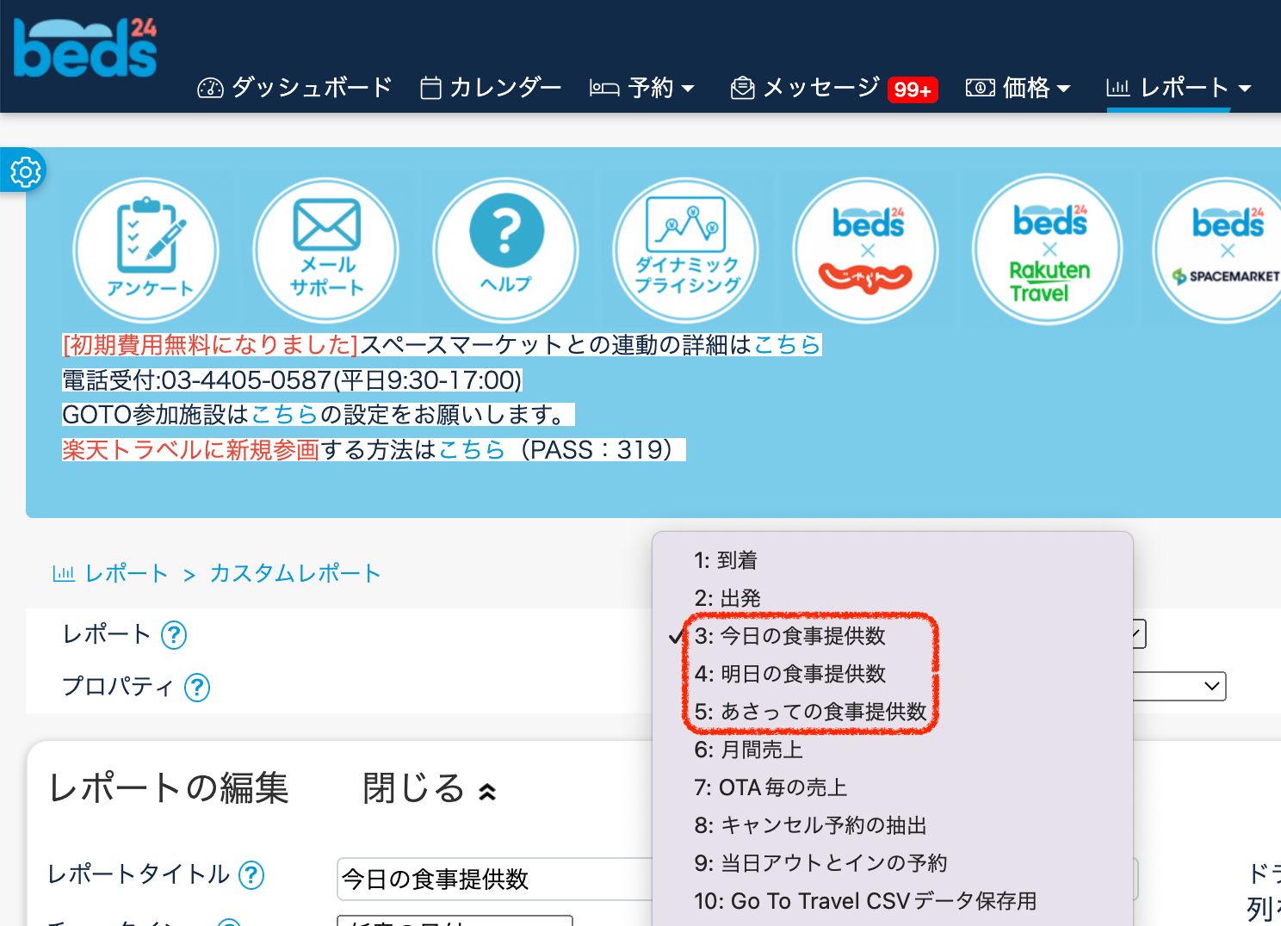Click help icon next to プロパティ

197,688
